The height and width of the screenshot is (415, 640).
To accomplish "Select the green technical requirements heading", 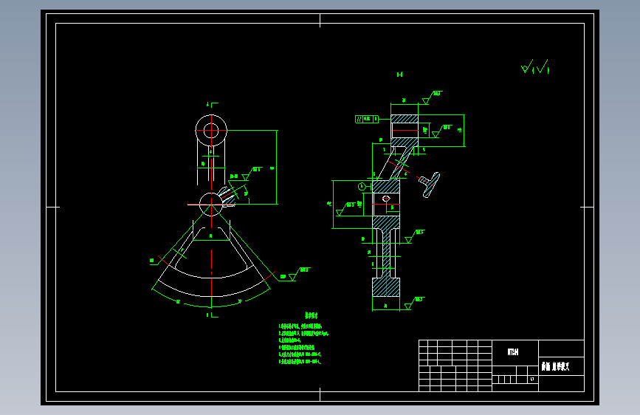I will (x=311, y=315).
